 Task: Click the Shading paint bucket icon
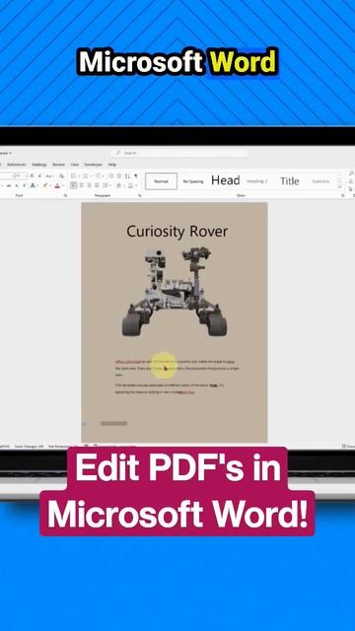coord(119,185)
